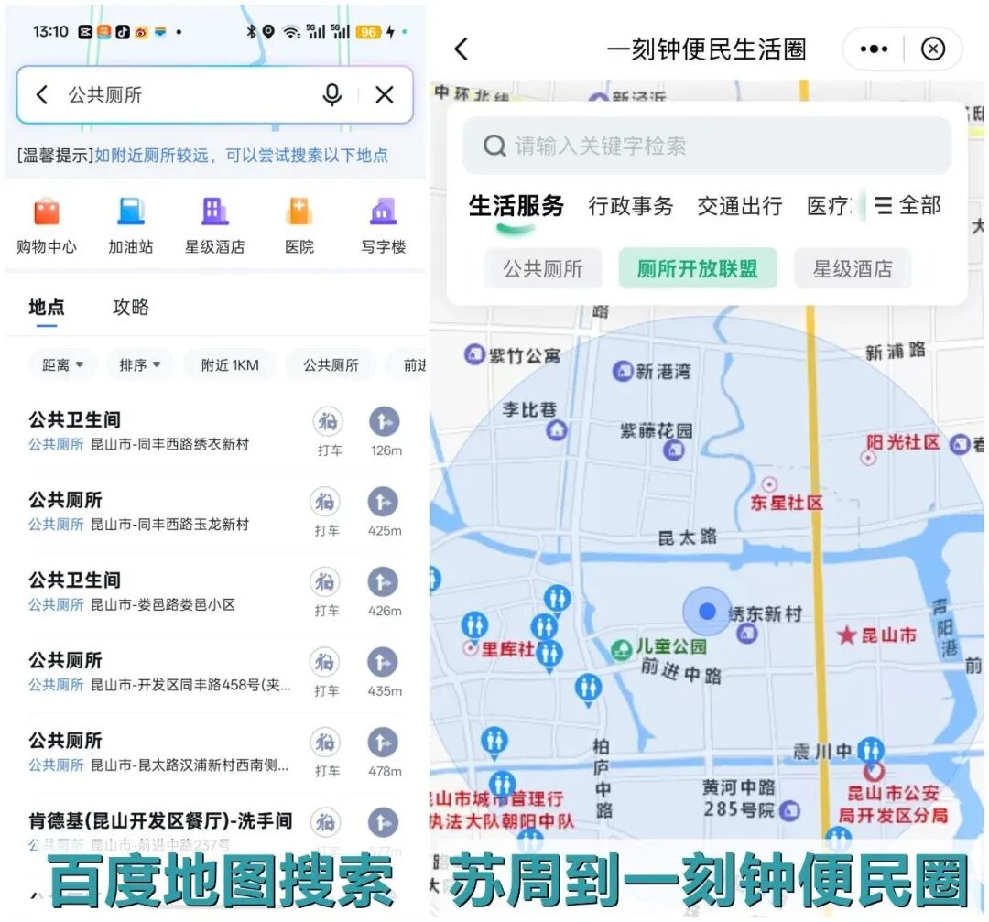The image size is (989, 922).
Task: Tap the 写字楼 office building icon
Action: coord(383,212)
